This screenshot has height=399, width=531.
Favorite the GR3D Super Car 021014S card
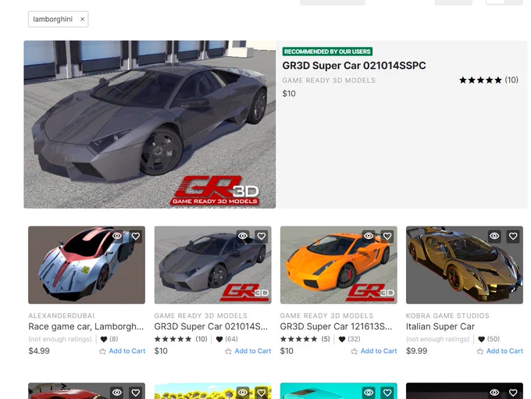(262, 236)
